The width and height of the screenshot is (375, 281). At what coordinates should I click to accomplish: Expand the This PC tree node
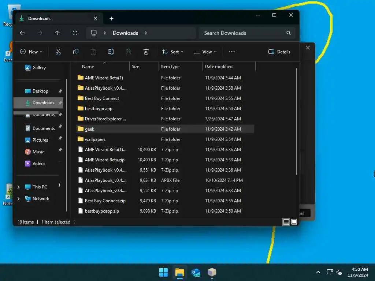(x=19, y=187)
